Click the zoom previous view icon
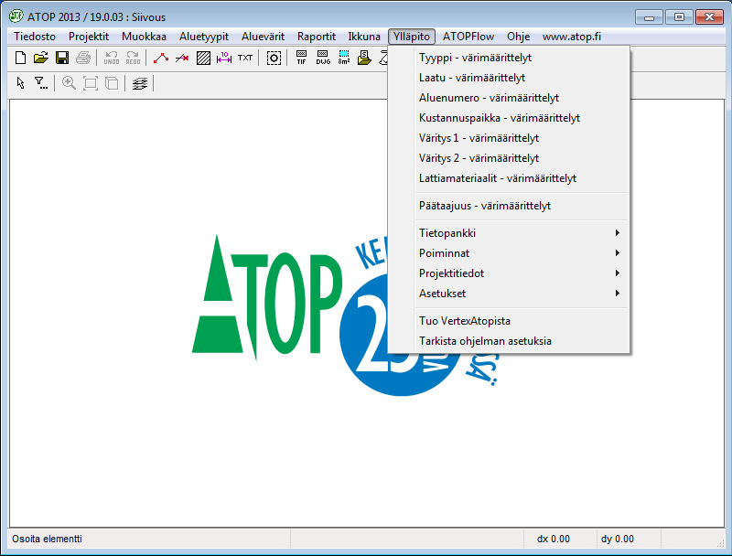 [x=112, y=83]
